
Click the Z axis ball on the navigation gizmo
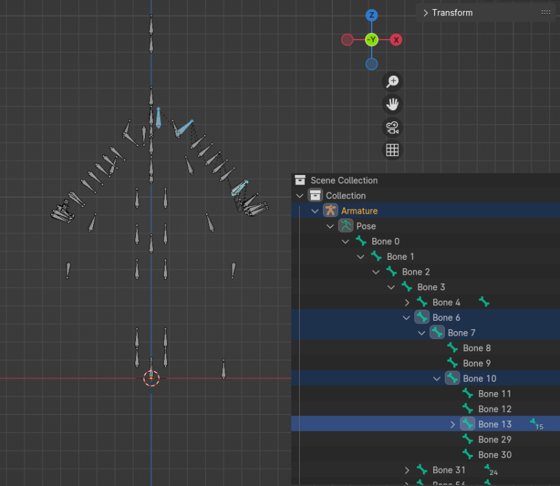(x=371, y=15)
